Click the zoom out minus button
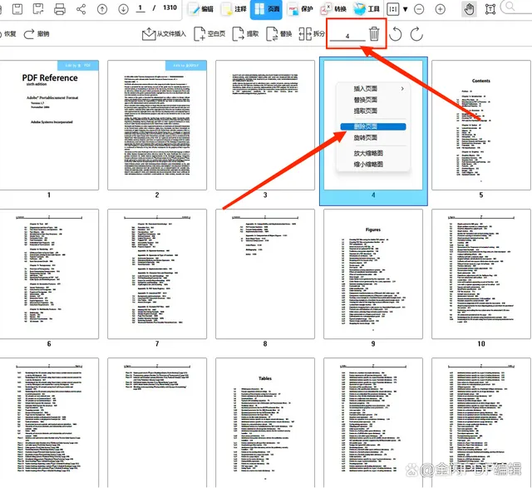 point(416,9)
